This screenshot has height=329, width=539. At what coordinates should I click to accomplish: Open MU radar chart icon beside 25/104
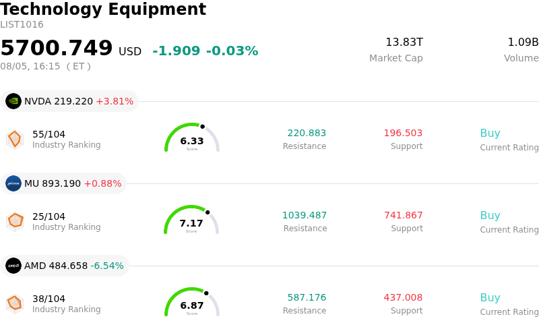(15, 222)
